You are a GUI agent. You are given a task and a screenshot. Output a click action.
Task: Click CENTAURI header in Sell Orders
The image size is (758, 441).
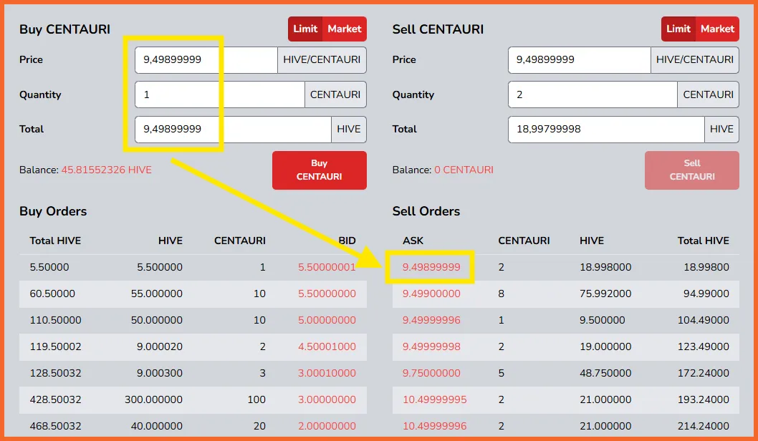tap(524, 241)
